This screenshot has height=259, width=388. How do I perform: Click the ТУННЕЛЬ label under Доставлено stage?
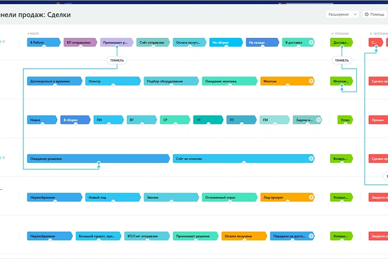(342, 60)
